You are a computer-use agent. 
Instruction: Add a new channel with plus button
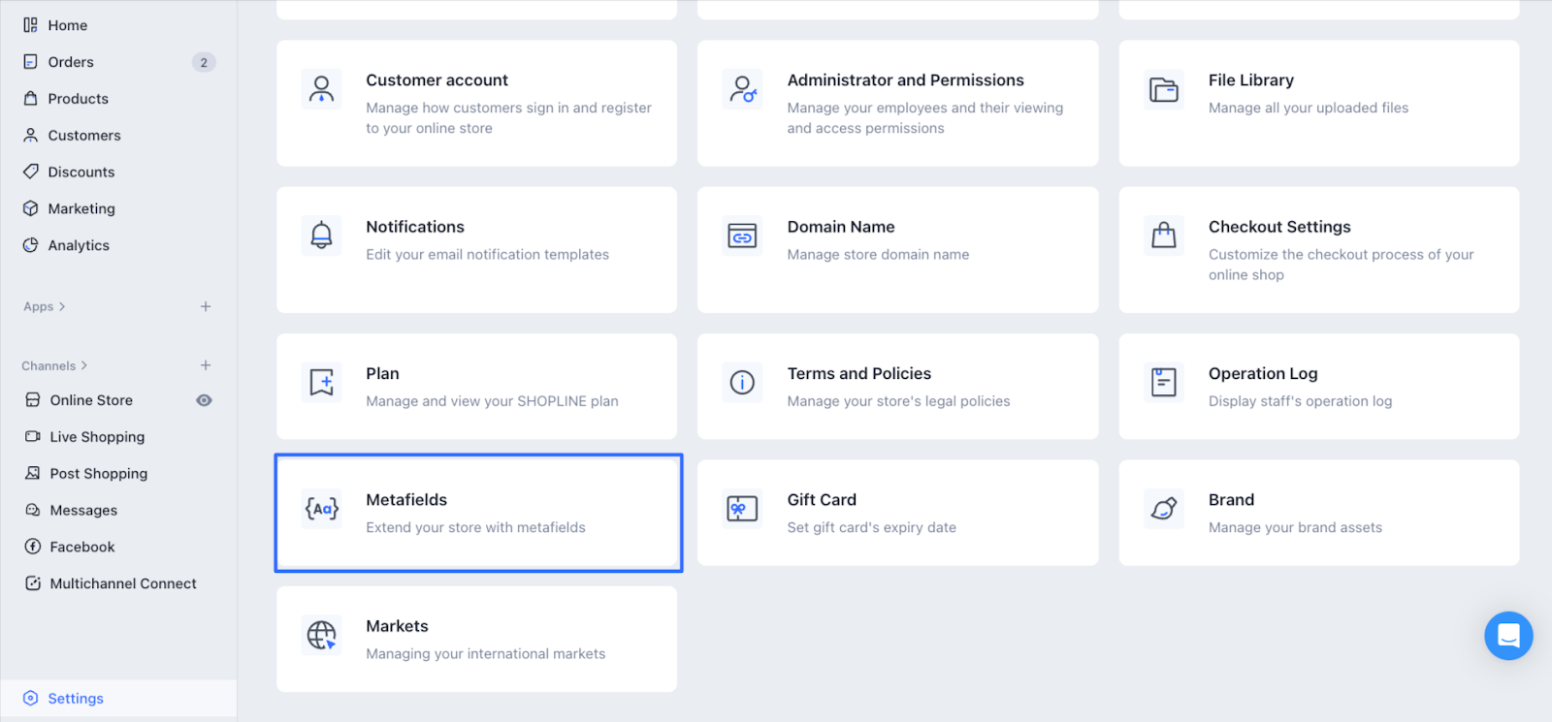click(x=206, y=365)
